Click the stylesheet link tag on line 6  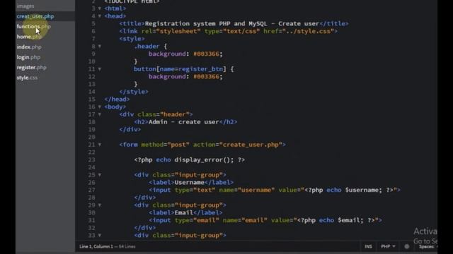228,31
